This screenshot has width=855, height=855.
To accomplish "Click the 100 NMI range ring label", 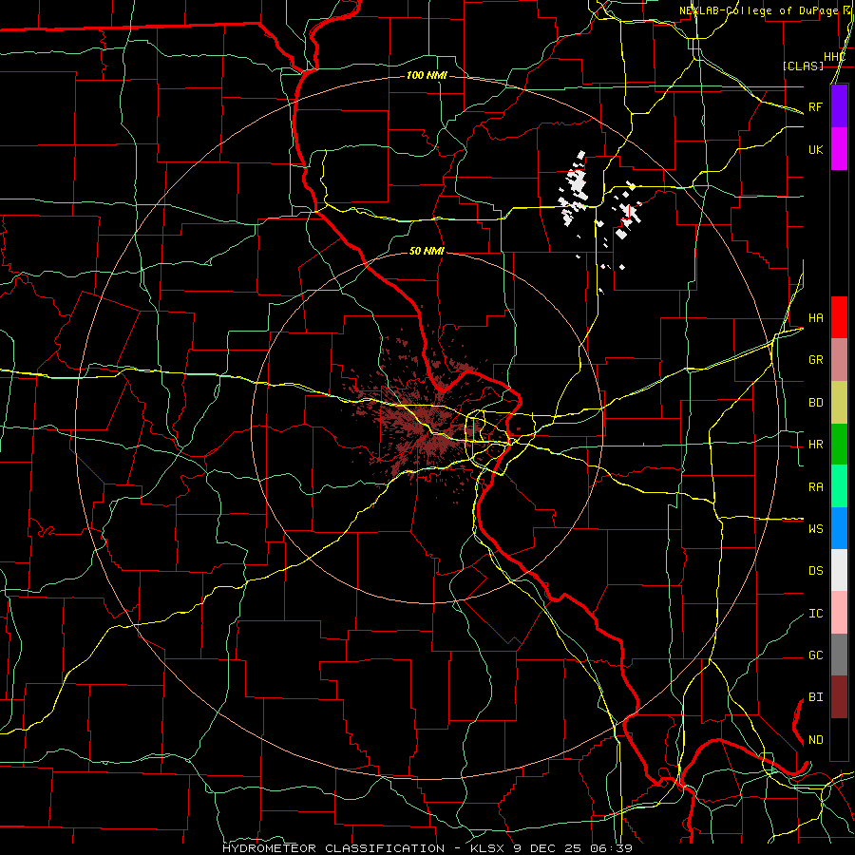I will tap(427, 75).
